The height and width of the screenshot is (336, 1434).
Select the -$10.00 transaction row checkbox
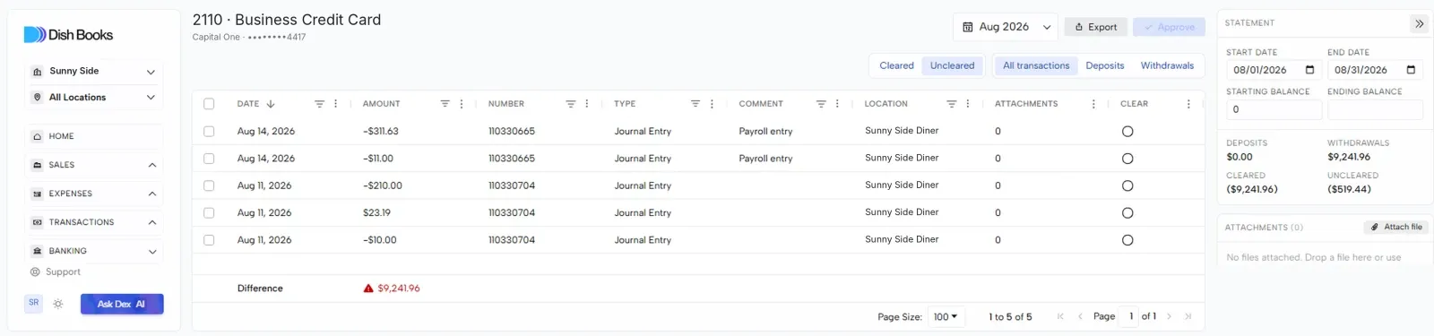pyautogui.click(x=209, y=240)
